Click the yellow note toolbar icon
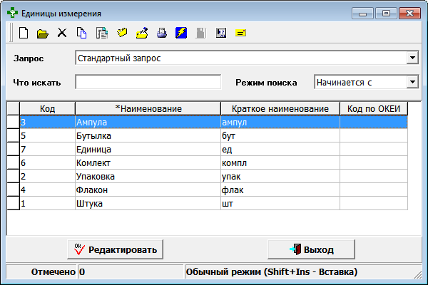This screenshot has height=285, width=428. coord(241,33)
